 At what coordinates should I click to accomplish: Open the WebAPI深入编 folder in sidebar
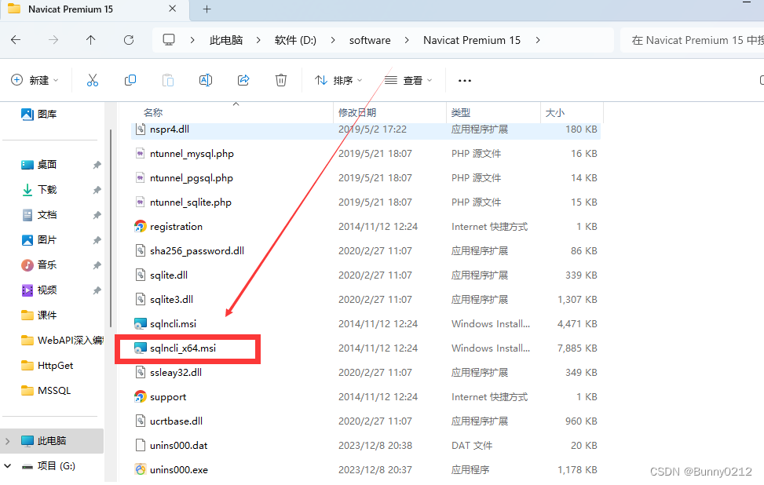click(x=62, y=341)
